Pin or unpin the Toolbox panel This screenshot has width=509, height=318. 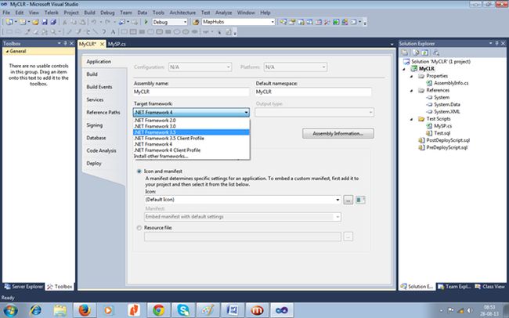tap(65, 43)
